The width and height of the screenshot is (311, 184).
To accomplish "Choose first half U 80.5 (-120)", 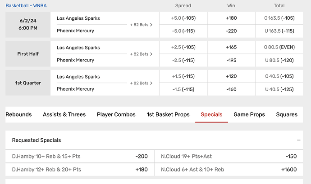I will 279,60.
